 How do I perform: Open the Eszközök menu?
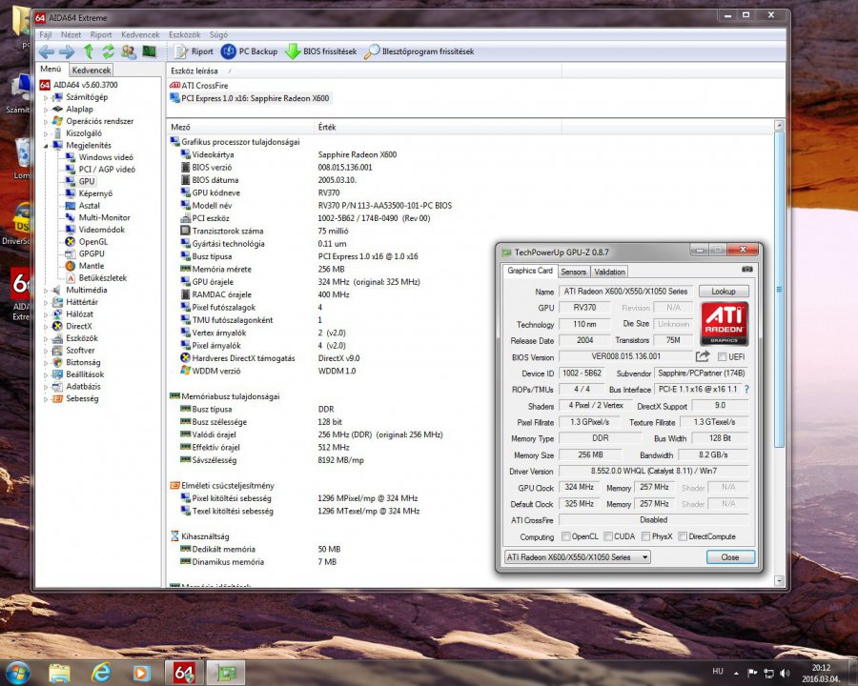click(184, 34)
